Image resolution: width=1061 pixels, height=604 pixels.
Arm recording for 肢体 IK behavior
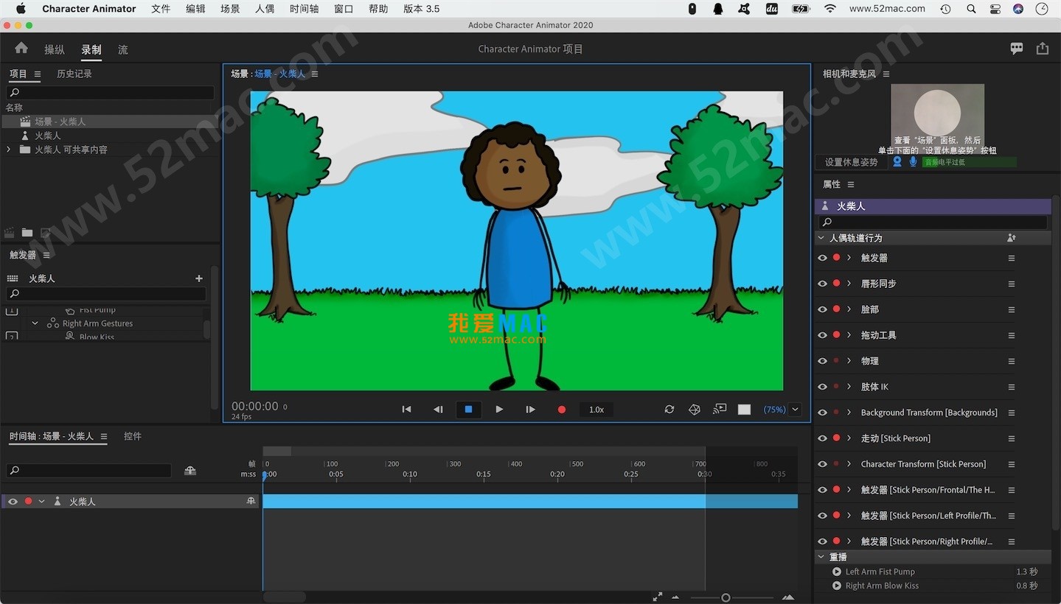coord(836,386)
